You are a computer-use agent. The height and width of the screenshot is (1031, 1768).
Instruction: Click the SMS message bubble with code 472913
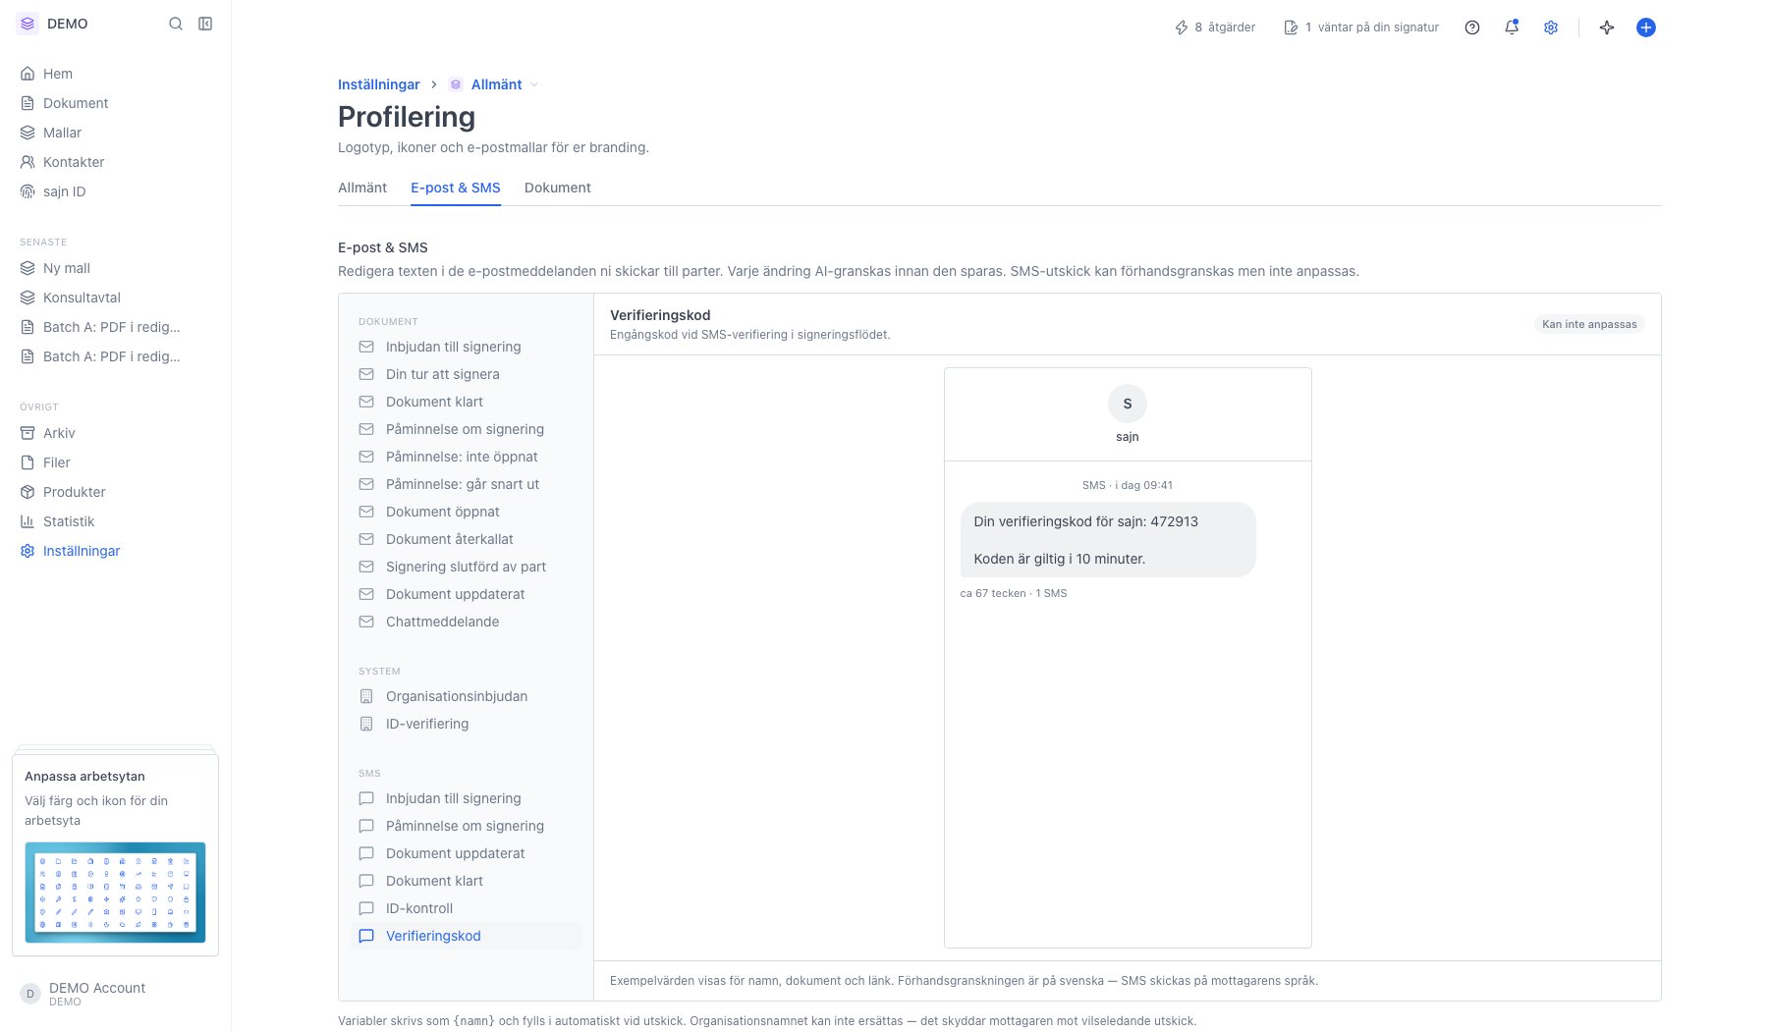1108,540
